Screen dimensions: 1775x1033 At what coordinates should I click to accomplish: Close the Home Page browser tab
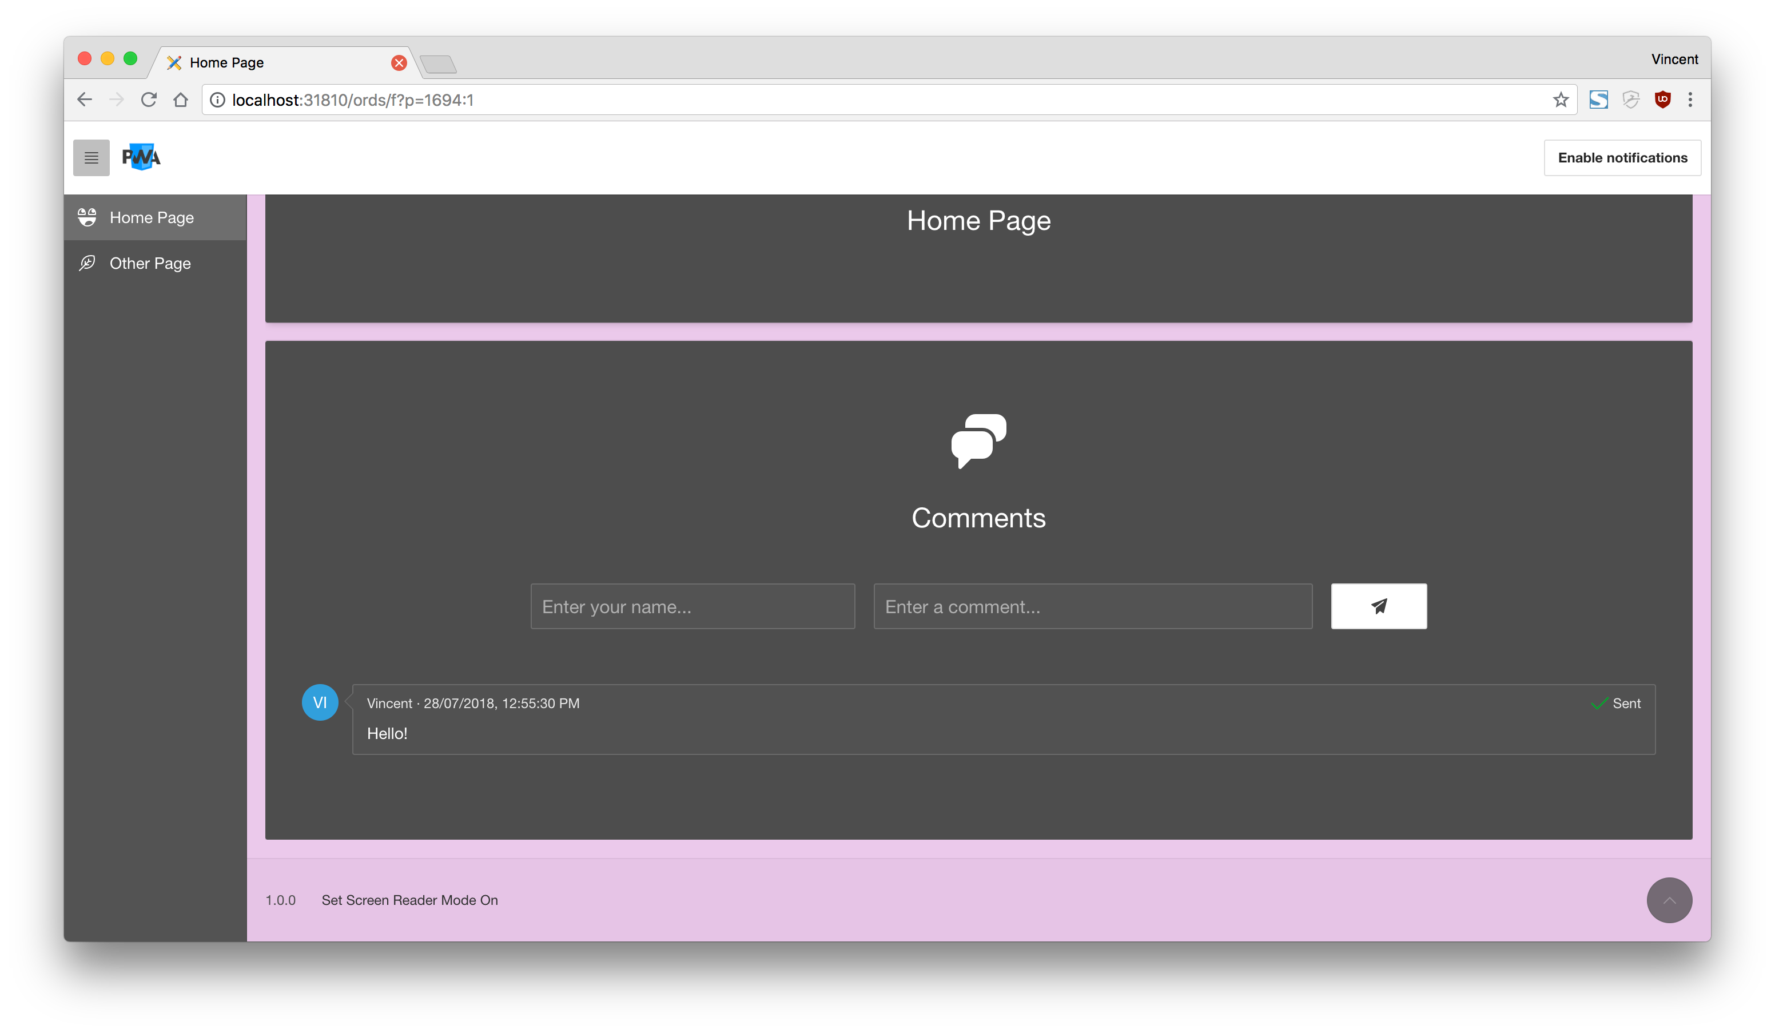[399, 63]
